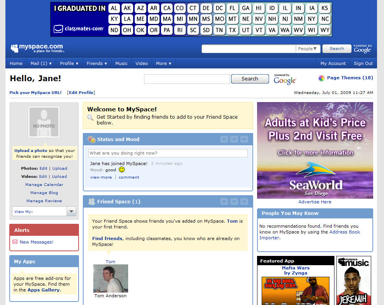384x305 pixels.
Task: Open Video in navigation bar
Action: [142, 63]
